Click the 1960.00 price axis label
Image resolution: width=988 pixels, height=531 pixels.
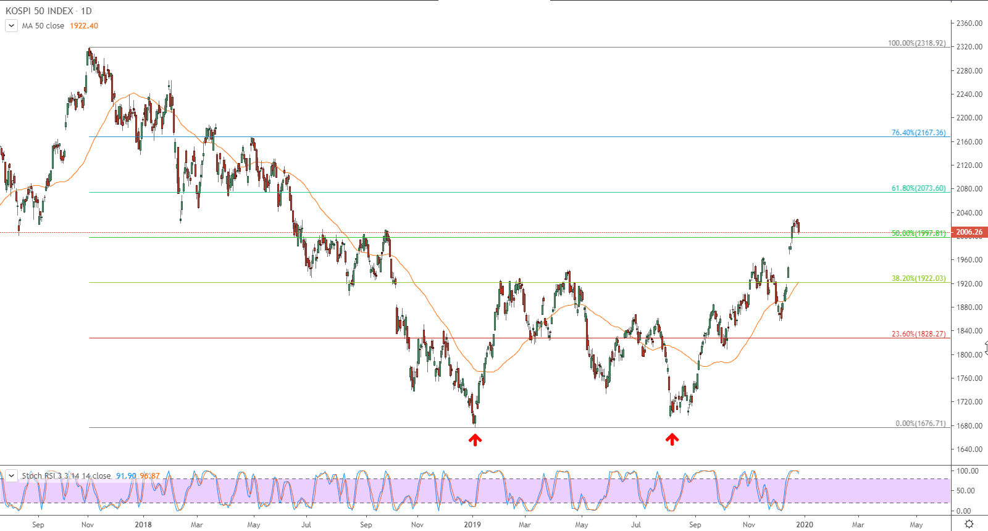coord(969,260)
